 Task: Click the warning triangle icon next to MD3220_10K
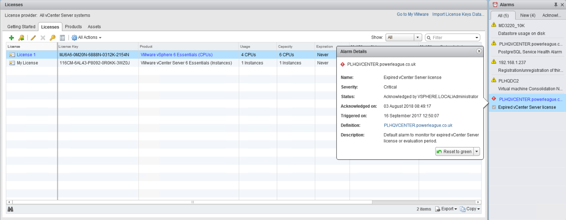pos(494,25)
